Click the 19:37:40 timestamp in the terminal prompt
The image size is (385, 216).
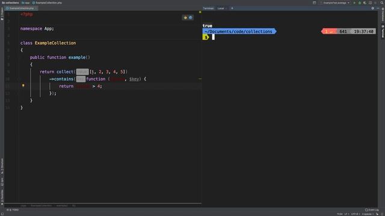pyautogui.click(x=363, y=31)
